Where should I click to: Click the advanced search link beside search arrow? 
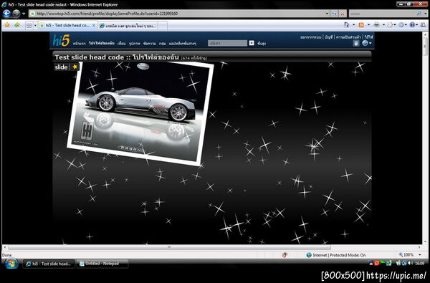262,43
